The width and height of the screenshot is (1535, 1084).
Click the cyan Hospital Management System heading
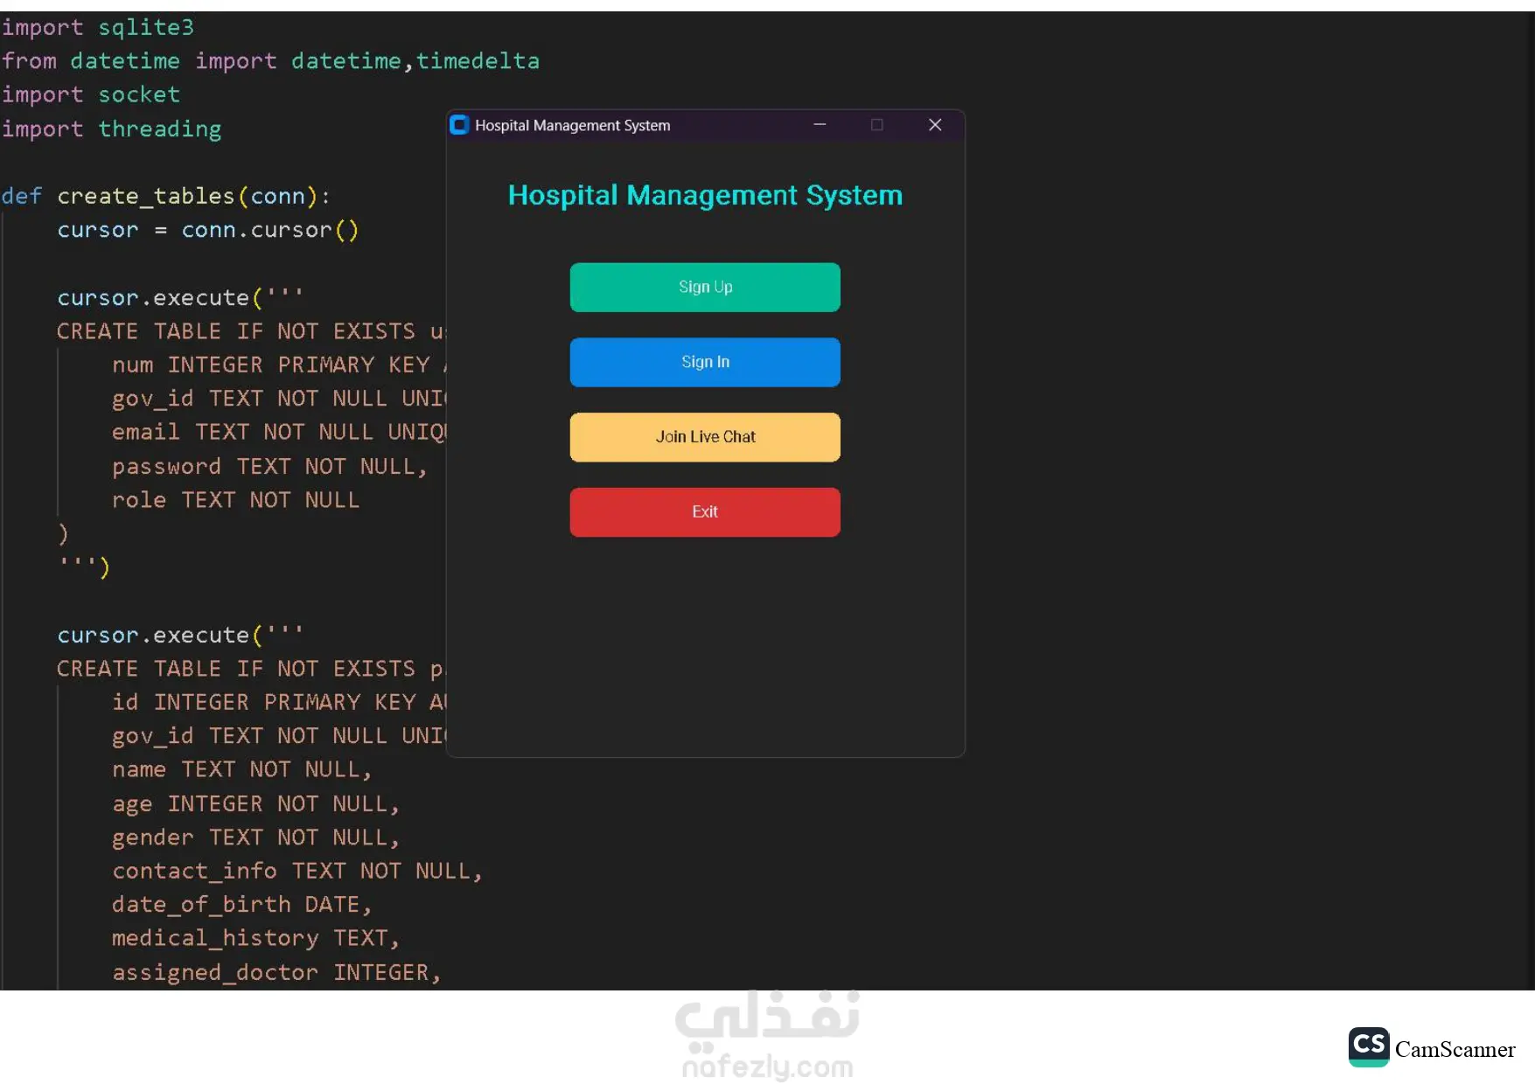705,195
